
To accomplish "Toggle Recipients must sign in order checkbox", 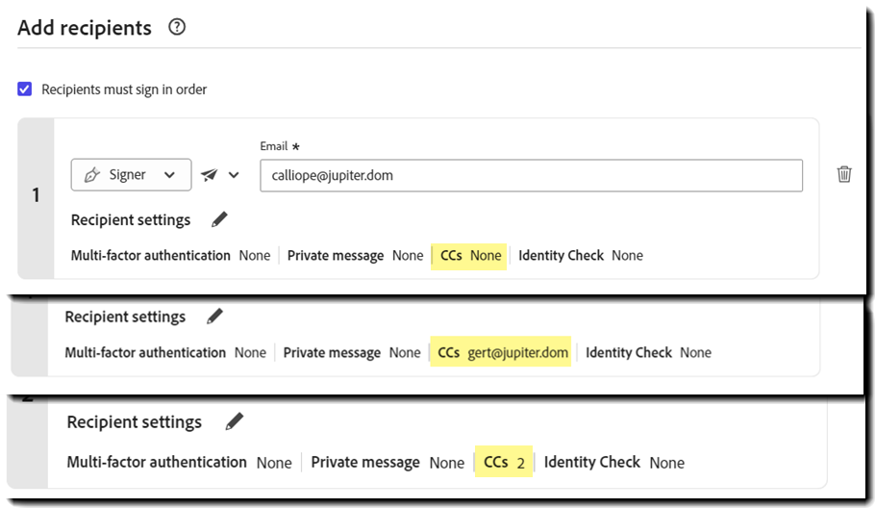I will (x=25, y=89).
